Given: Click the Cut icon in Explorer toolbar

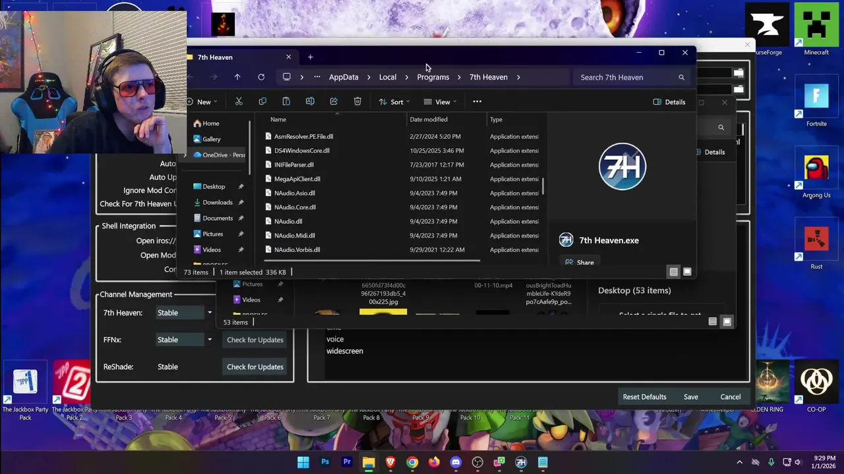Looking at the screenshot, I should (x=239, y=101).
